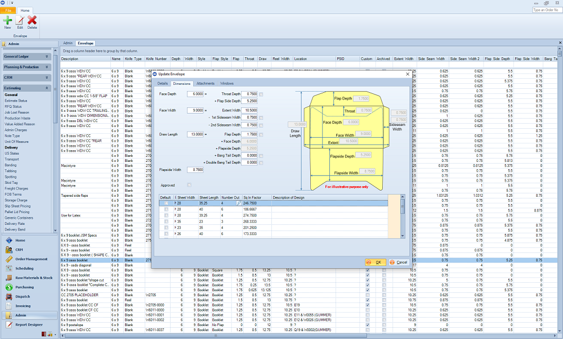Close the Update Envelope dialog
Screen dimensions: 563x339
point(407,74)
